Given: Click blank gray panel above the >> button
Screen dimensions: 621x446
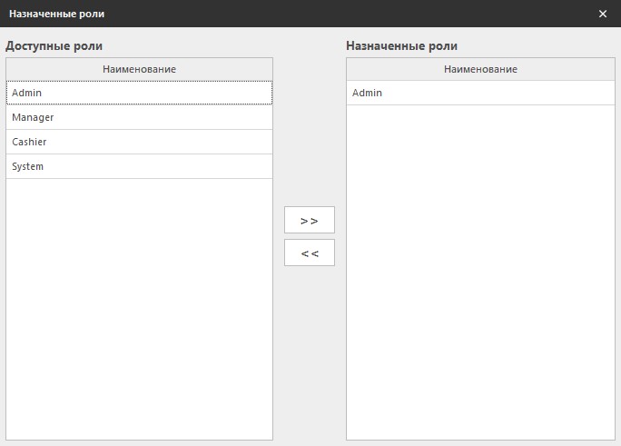Looking at the screenshot, I should (309, 136).
